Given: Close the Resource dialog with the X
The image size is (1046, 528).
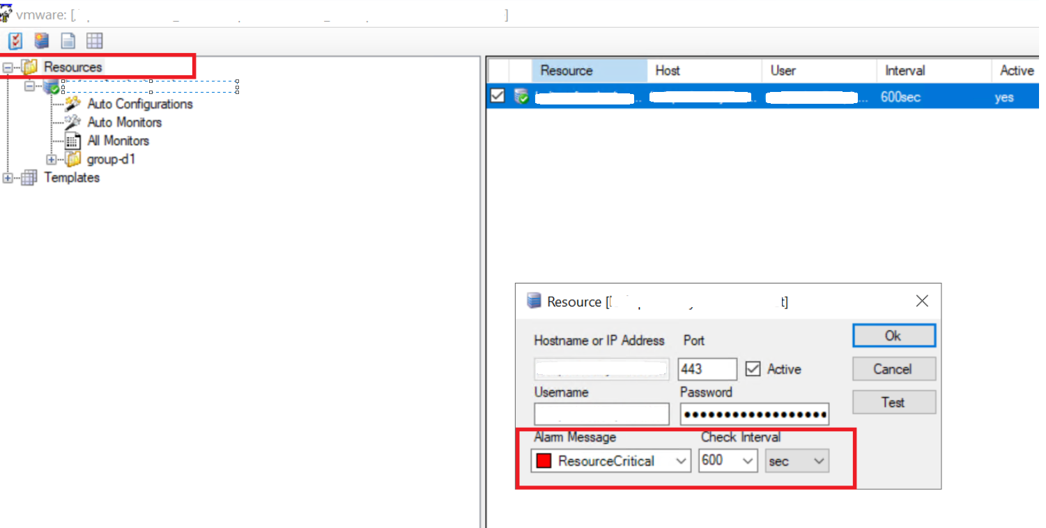Looking at the screenshot, I should click(922, 301).
